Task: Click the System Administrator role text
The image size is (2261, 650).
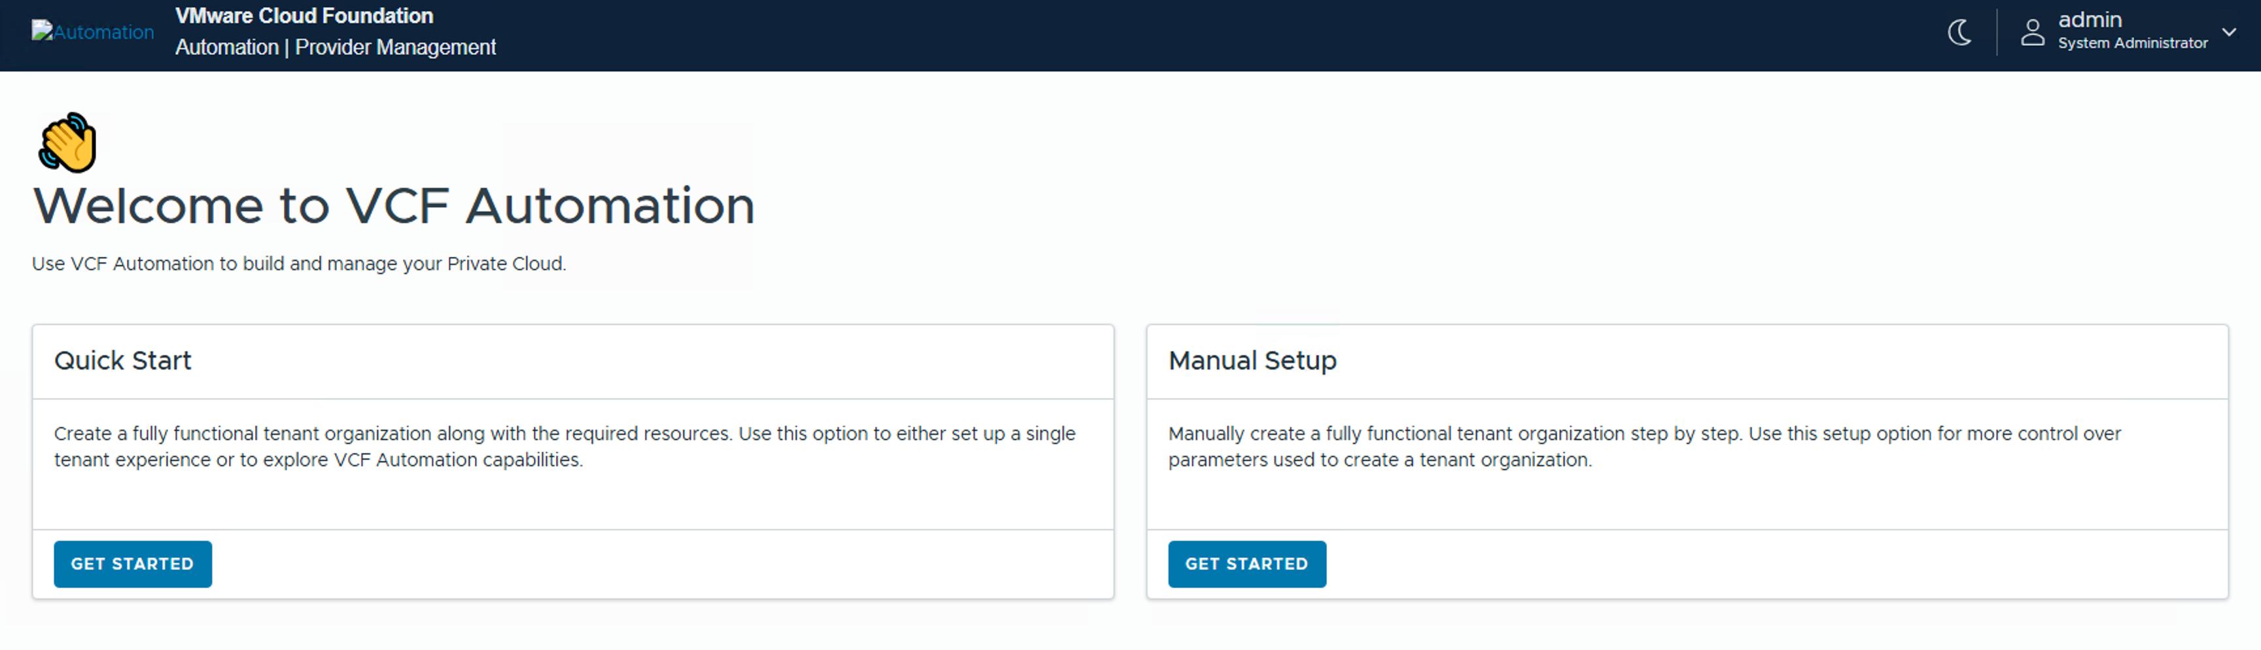Action: click(2132, 43)
